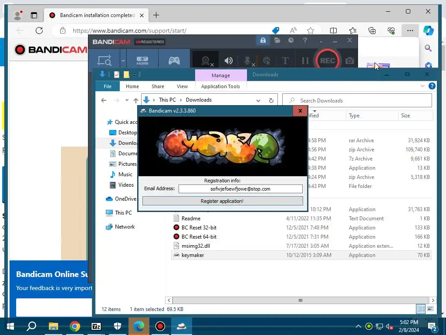Open Bandicam help question mark
The width and height of the screenshot is (446, 335).
coord(305,40)
